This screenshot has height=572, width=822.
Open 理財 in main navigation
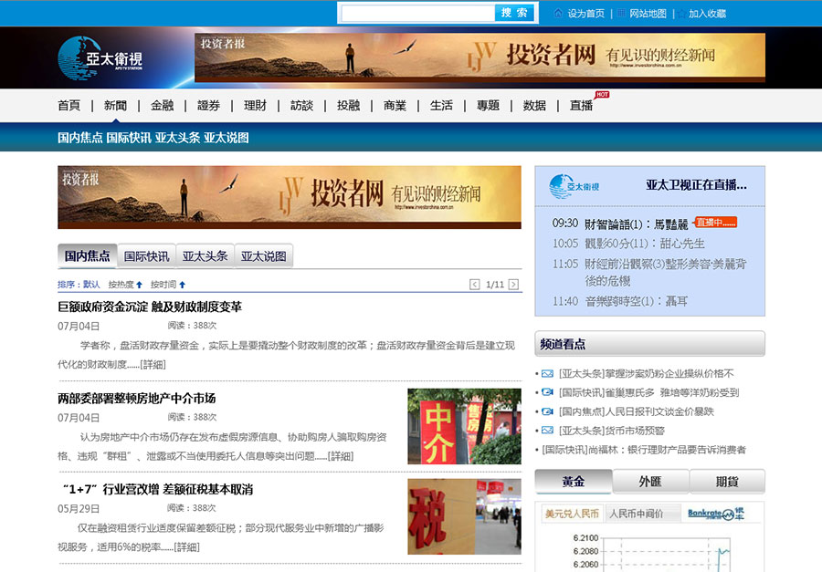point(256,105)
